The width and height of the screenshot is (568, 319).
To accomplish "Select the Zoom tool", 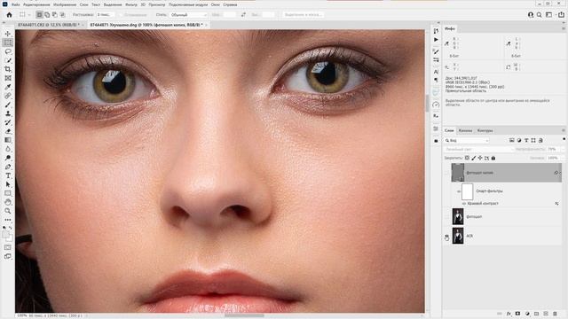I will click(x=8, y=211).
